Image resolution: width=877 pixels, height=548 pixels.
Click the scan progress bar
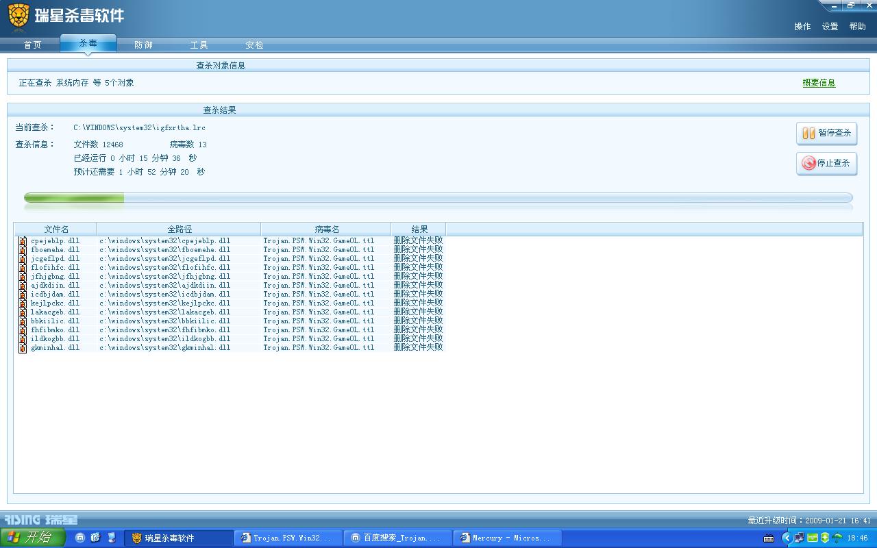coord(438,198)
